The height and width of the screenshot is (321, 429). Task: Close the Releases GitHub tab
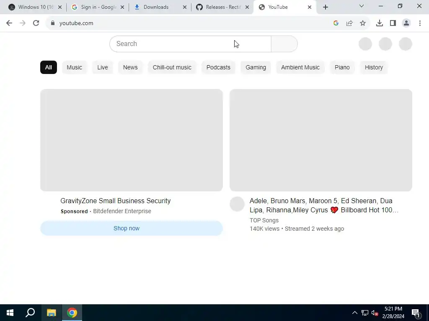click(x=247, y=7)
